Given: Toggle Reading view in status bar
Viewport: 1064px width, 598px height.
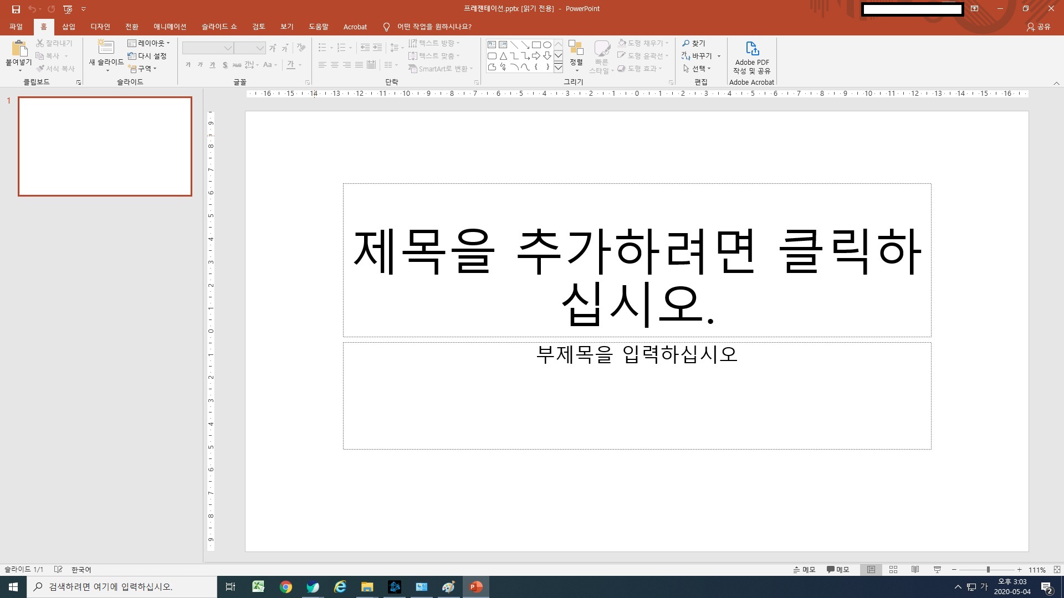Looking at the screenshot, I should (915, 569).
